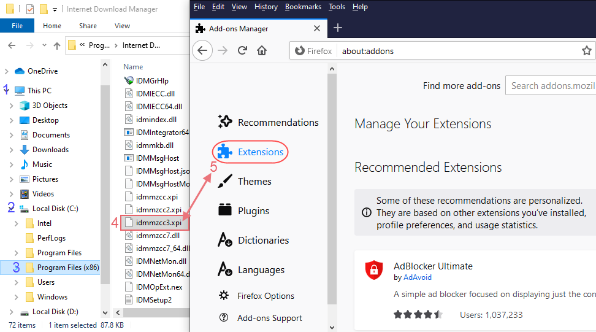Image resolution: width=596 pixels, height=332 pixels.
Task: Close the Add-ons Manager tab
Action: pyautogui.click(x=316, y=28)
